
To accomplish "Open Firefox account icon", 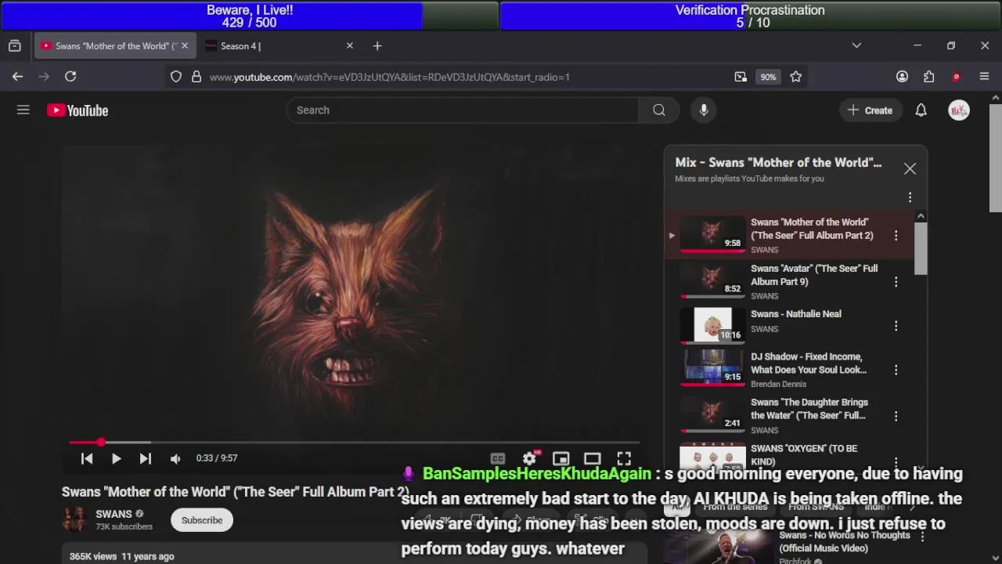I will 903,77.
